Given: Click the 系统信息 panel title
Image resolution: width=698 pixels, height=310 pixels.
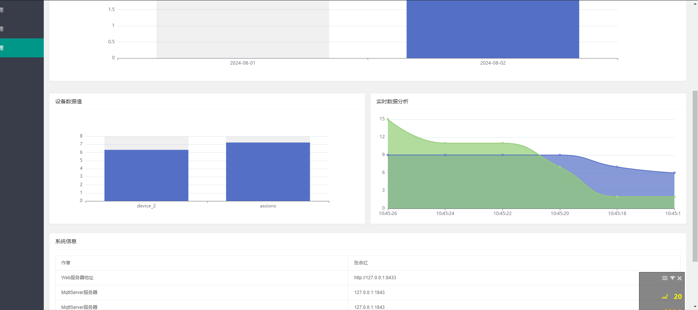Looking at the screenshot, I should 66,241.
